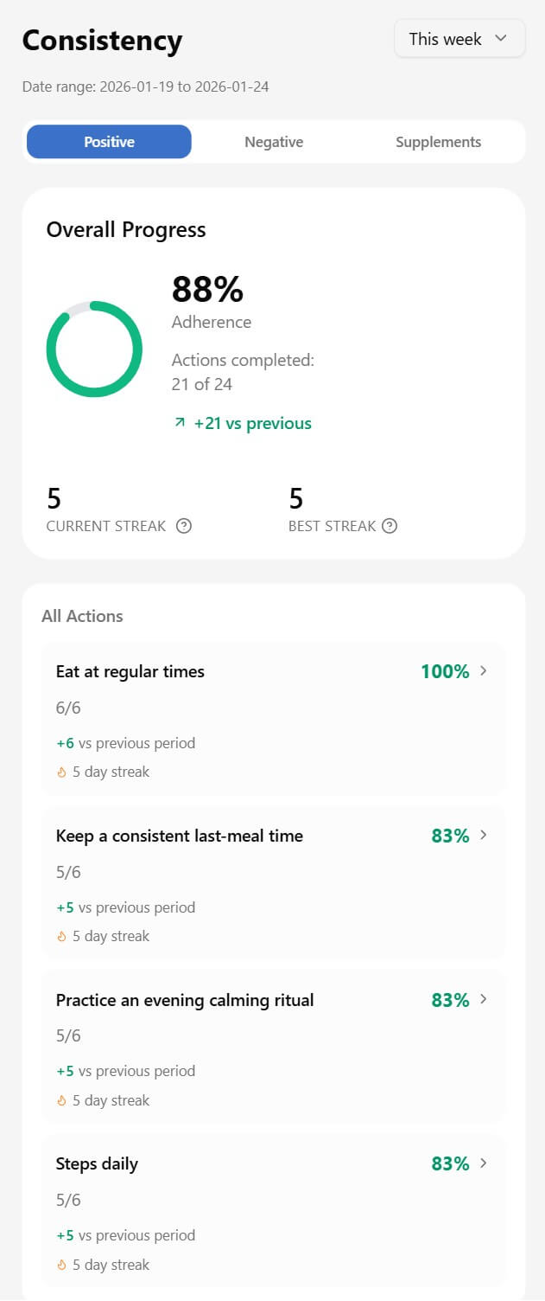
Task: Click the +21 vs previous link
Action: point(252,423)
